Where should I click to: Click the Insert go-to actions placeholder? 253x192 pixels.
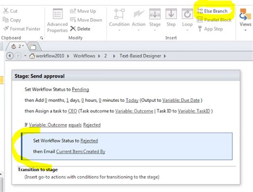coord(92,177)
